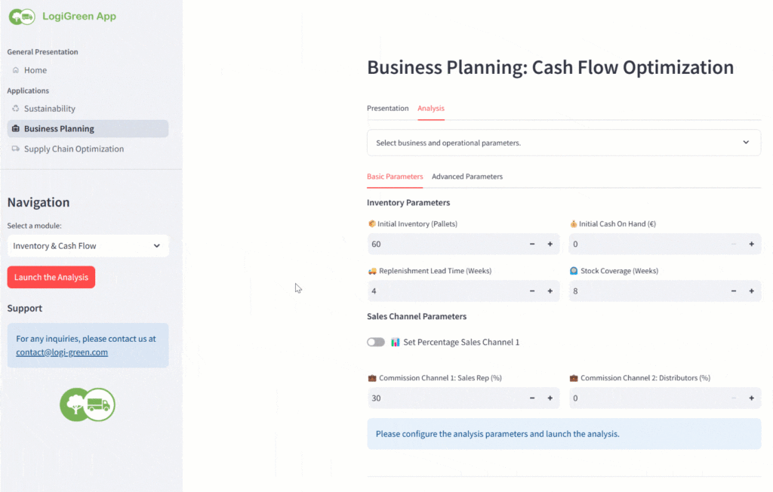Enable Set Percentage Sales Channel 1 toggle
Screen dimensions: 773x492
tap(376, 343)
